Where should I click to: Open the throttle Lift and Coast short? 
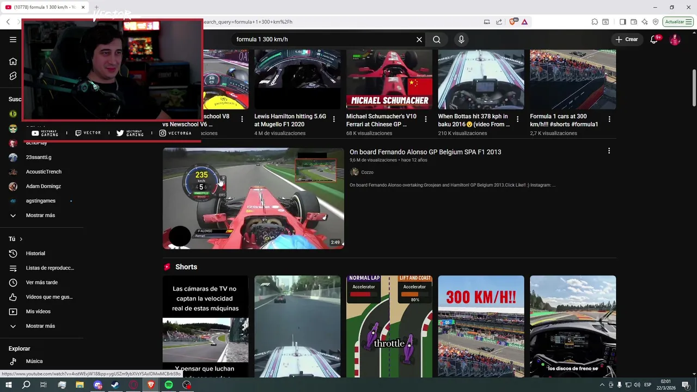coord(389,326)
